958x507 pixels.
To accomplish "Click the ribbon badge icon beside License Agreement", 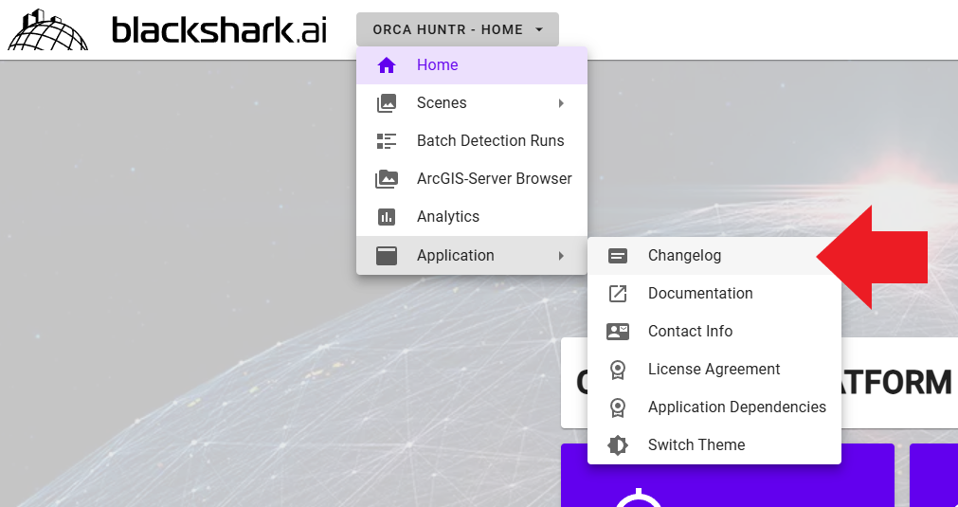I will coord(618,371).
